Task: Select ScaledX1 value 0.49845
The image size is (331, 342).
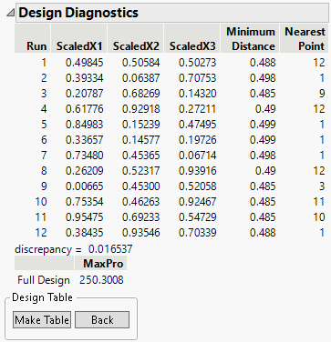Action: pos(85,63)
